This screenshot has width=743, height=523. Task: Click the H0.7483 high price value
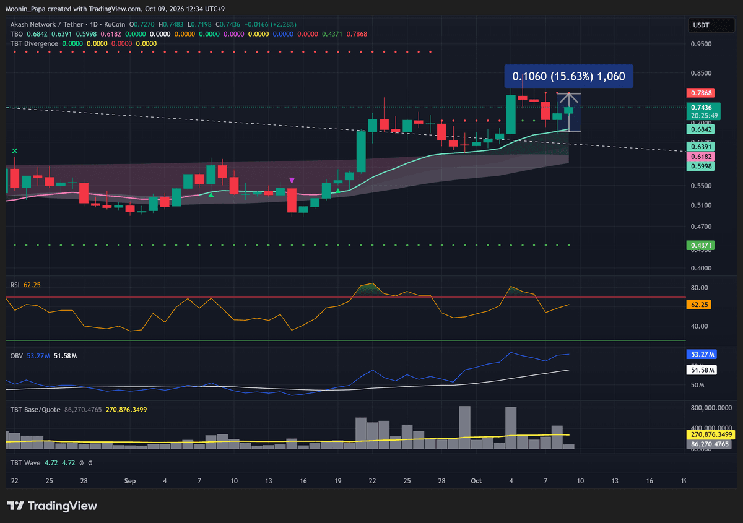click(x=170, y=24)
